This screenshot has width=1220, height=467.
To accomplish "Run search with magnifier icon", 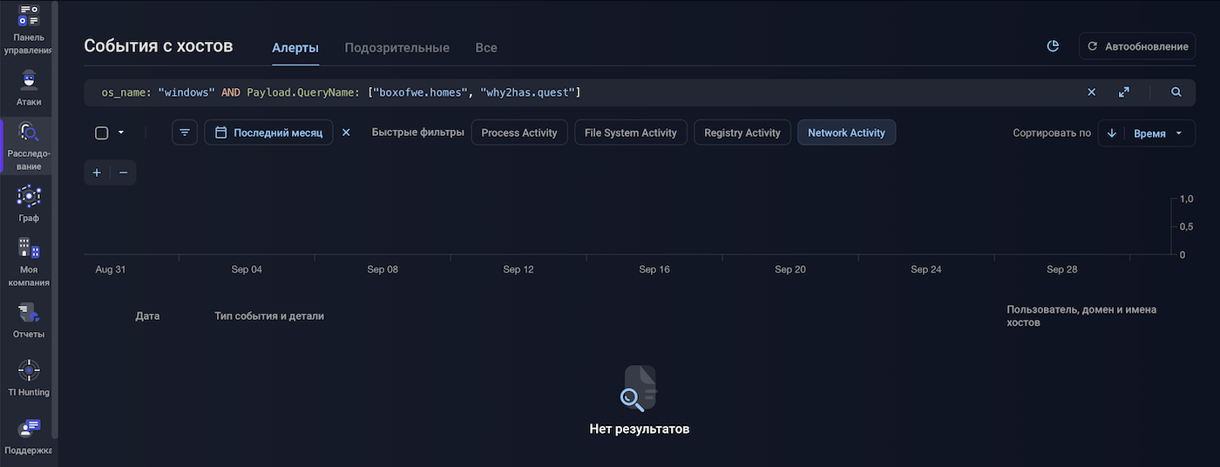I will click(1176, 92).
